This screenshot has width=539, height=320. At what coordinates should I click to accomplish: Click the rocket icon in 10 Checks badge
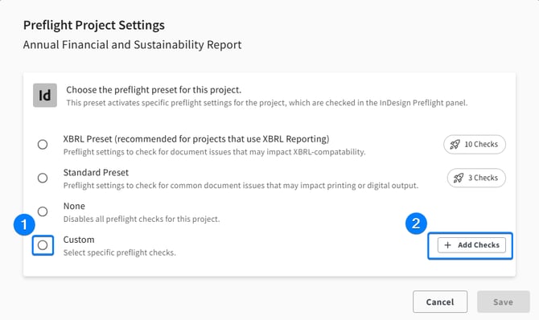[x=455, y=145]
